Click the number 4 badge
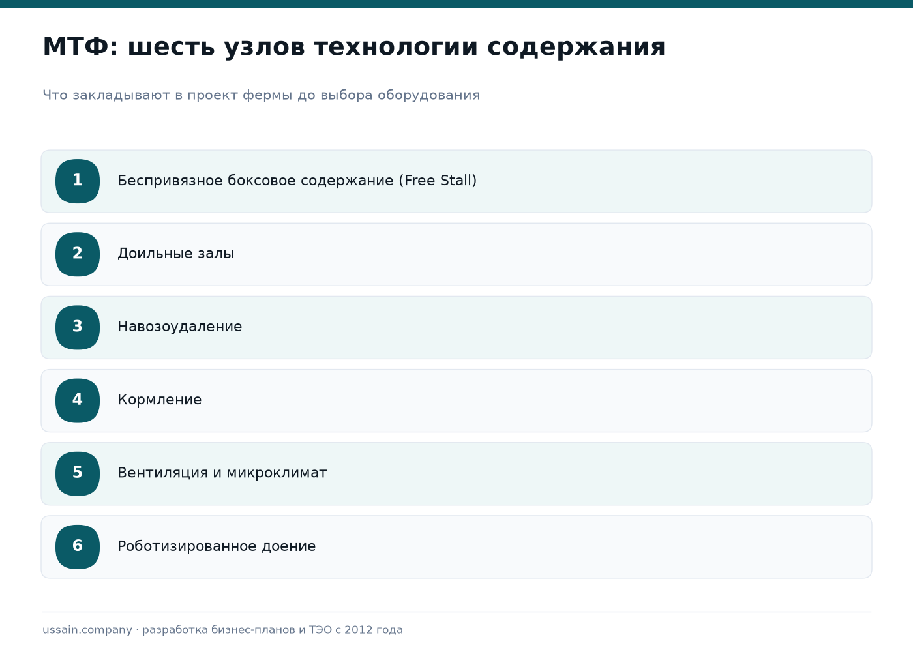Viewport: 913px width, 652px height. 78,400
